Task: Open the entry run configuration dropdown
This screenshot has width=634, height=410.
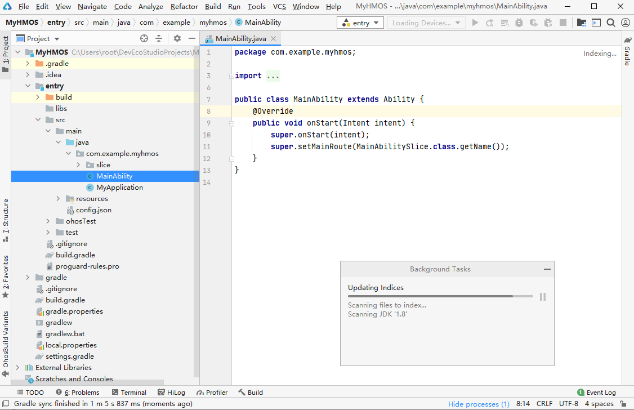Action: [x=360, y=23]
